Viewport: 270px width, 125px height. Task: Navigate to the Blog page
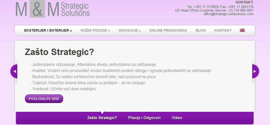point(201,30)
